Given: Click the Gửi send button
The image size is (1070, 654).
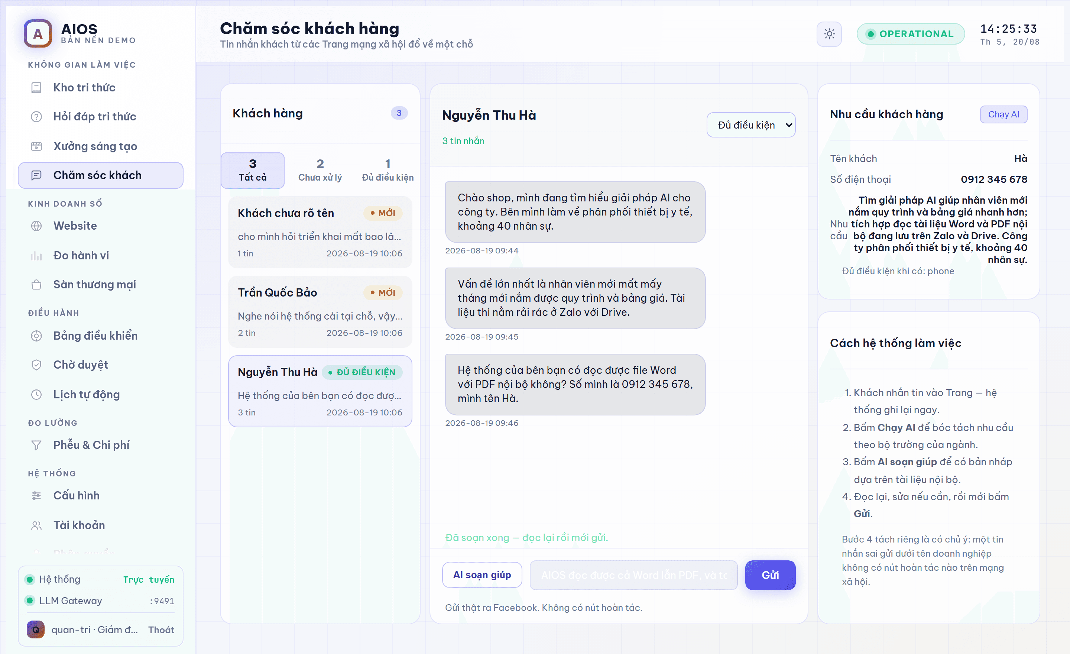Looking at the screenshot, I should pyautogui.click(x=770, y=575).
